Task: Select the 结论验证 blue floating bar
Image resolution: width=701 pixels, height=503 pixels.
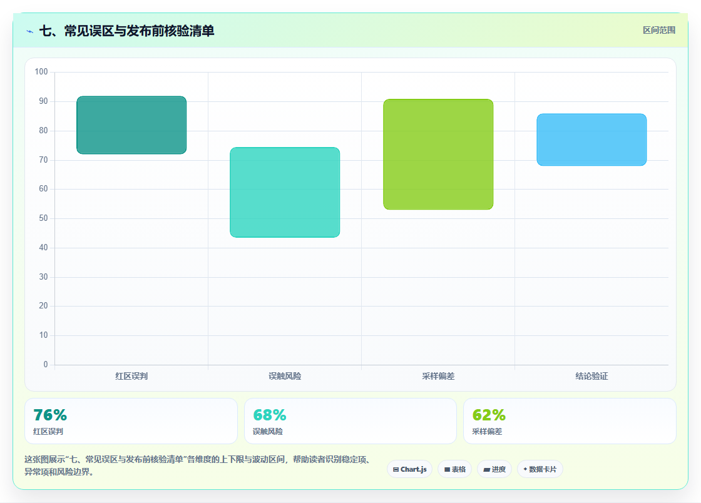Action: pyautogui.click(x=591, y=140)
